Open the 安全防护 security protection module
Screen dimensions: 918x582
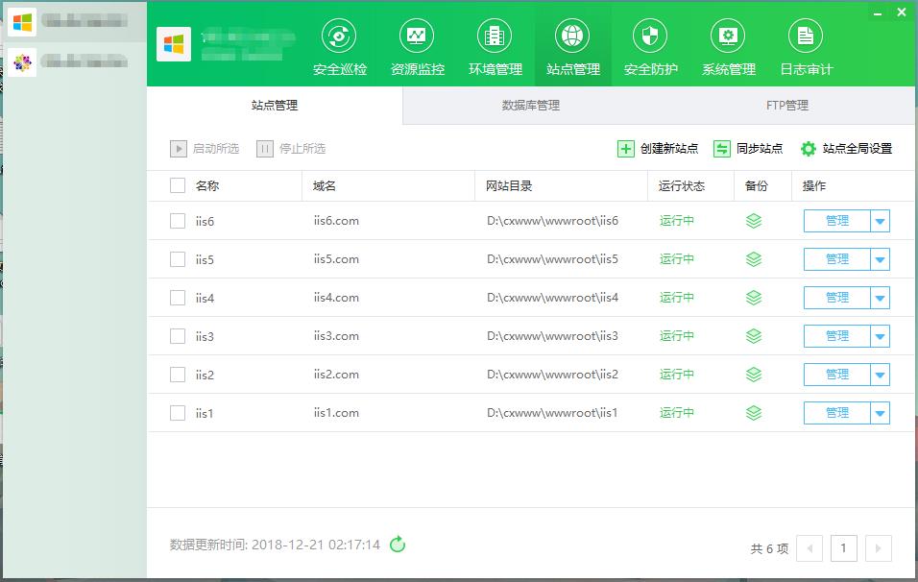click(649, 45)
